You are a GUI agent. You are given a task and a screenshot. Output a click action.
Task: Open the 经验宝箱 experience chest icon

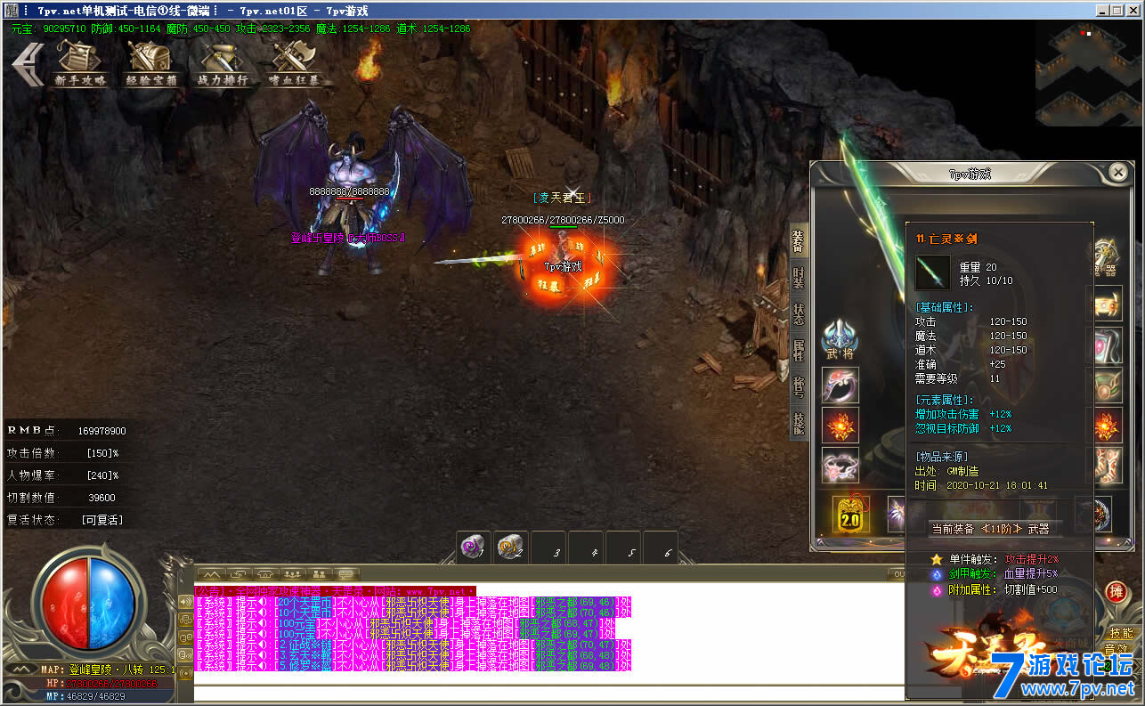point(150,64)
